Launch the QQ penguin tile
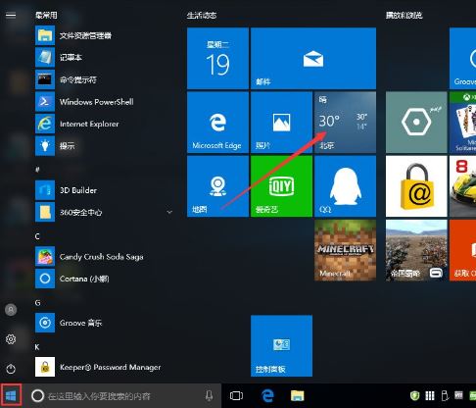476x408 pixels. tap(345, 186)
